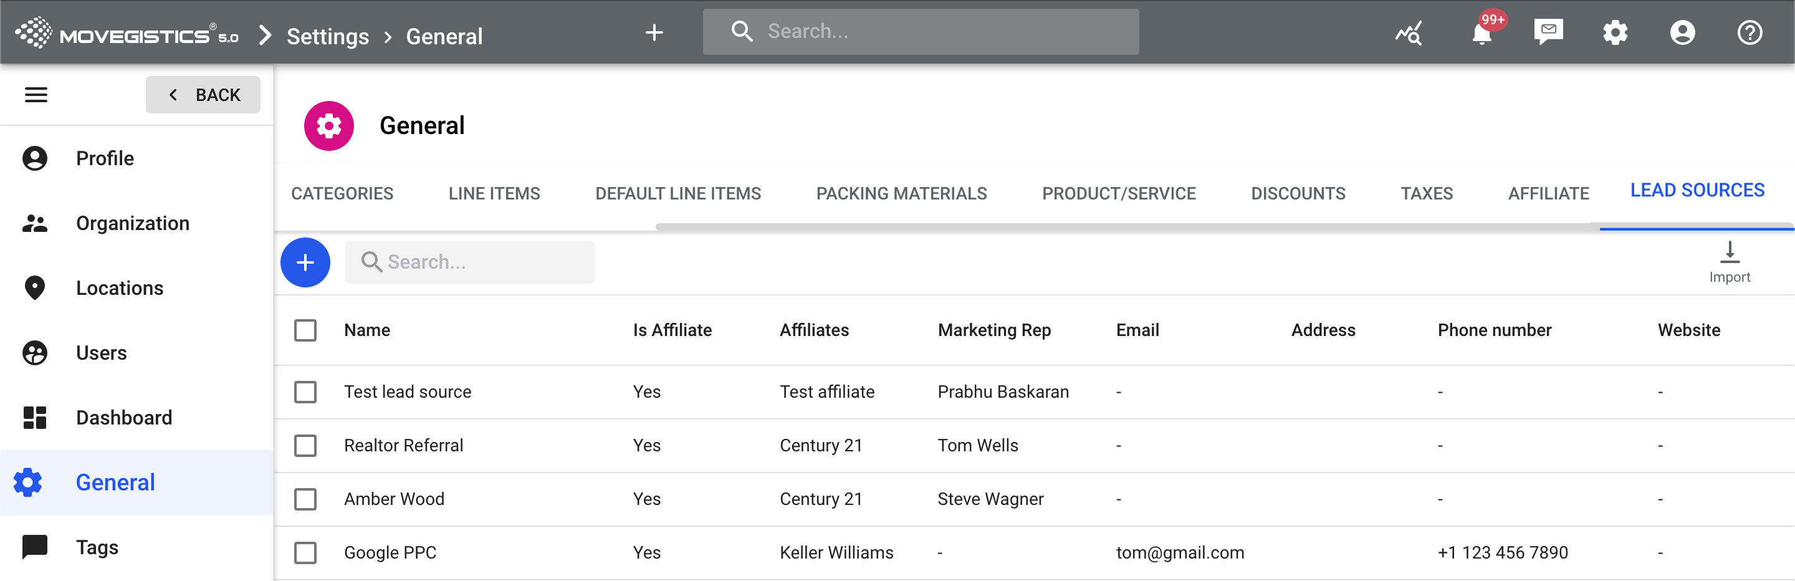Open Organization in the sidebar

[x=132, y=224]
